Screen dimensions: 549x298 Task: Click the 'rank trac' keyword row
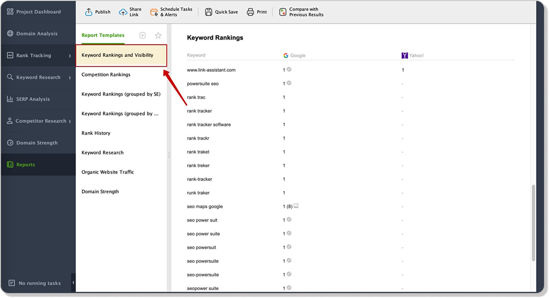click(350, 97)
